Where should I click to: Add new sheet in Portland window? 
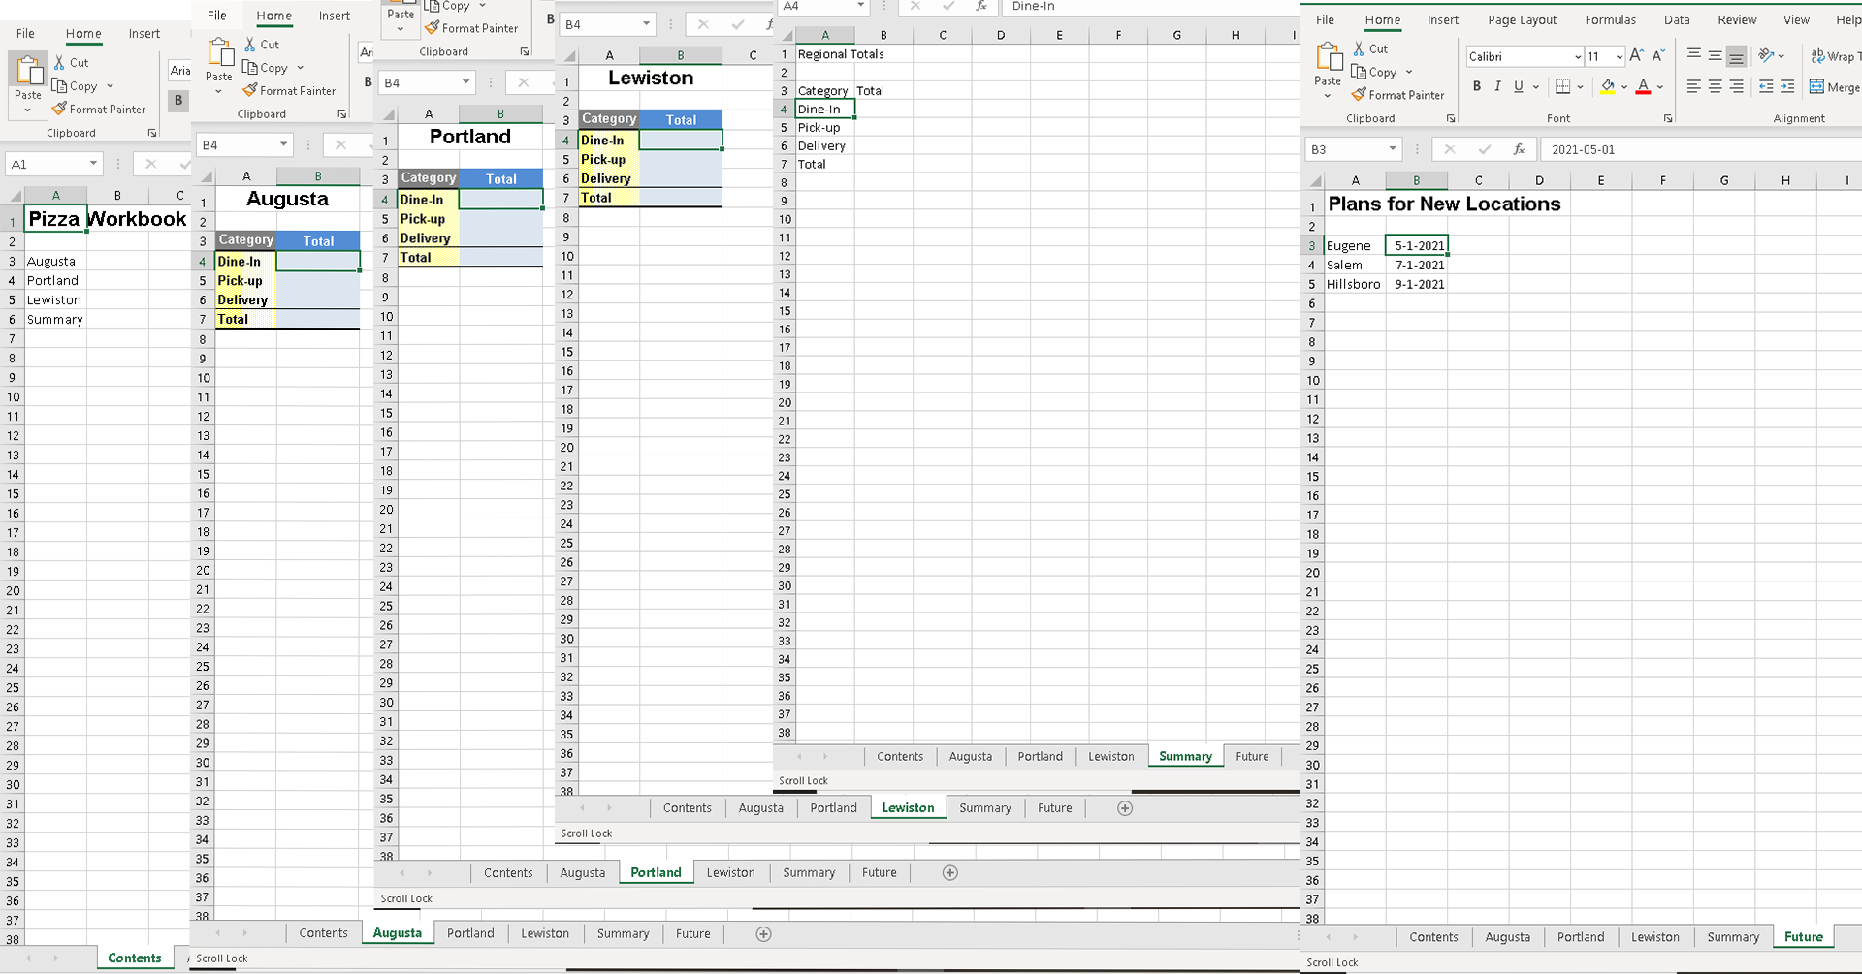[950, 873]
